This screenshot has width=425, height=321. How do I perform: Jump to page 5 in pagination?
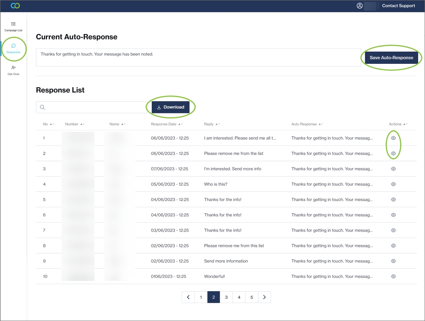tap(251, 297)
